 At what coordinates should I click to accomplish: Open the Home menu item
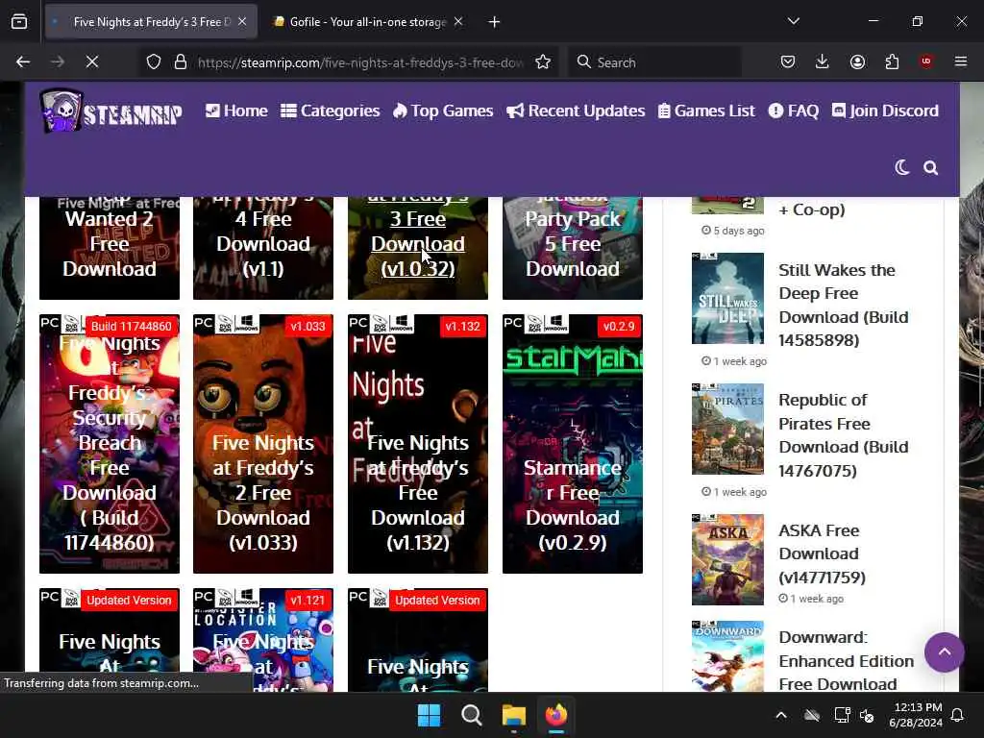(236, 111)
